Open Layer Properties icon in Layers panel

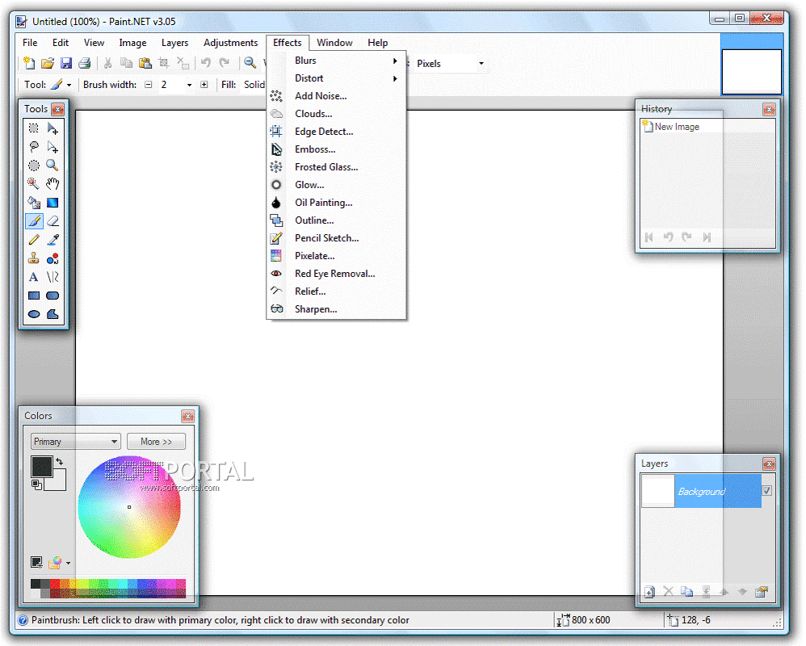762,592
